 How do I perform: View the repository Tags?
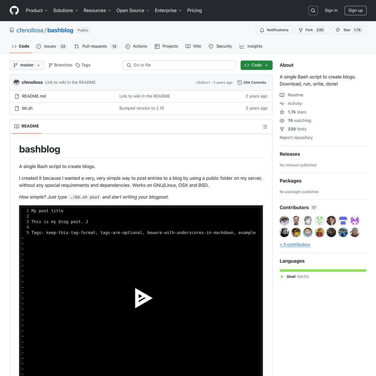click(x=83, y=65)
